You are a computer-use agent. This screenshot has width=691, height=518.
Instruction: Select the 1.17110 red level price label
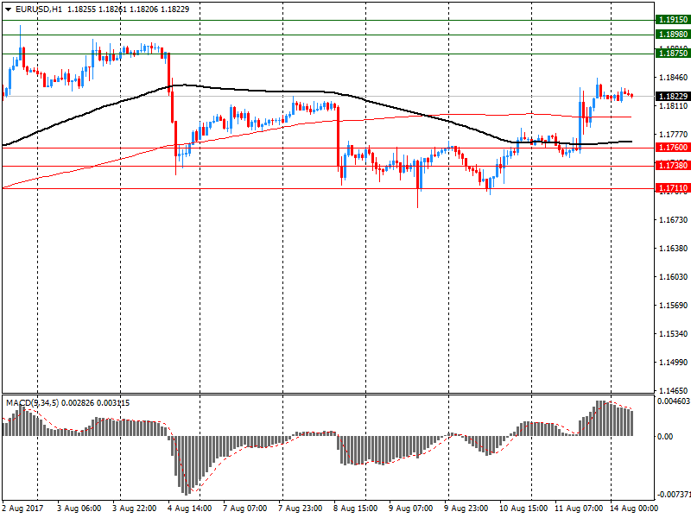click(x=673, y=188)
